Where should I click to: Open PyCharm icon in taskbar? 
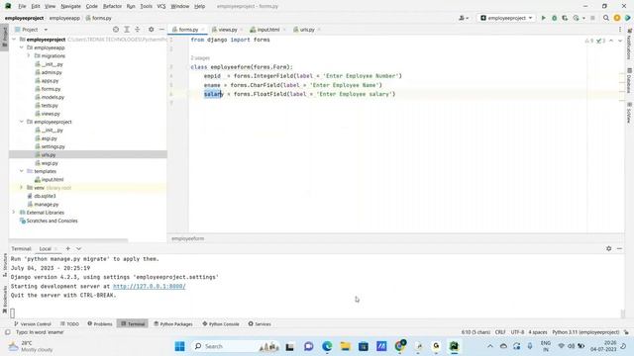[454, 346]
